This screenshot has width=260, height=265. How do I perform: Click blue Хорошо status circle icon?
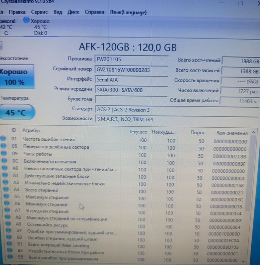tap(26, 20)
